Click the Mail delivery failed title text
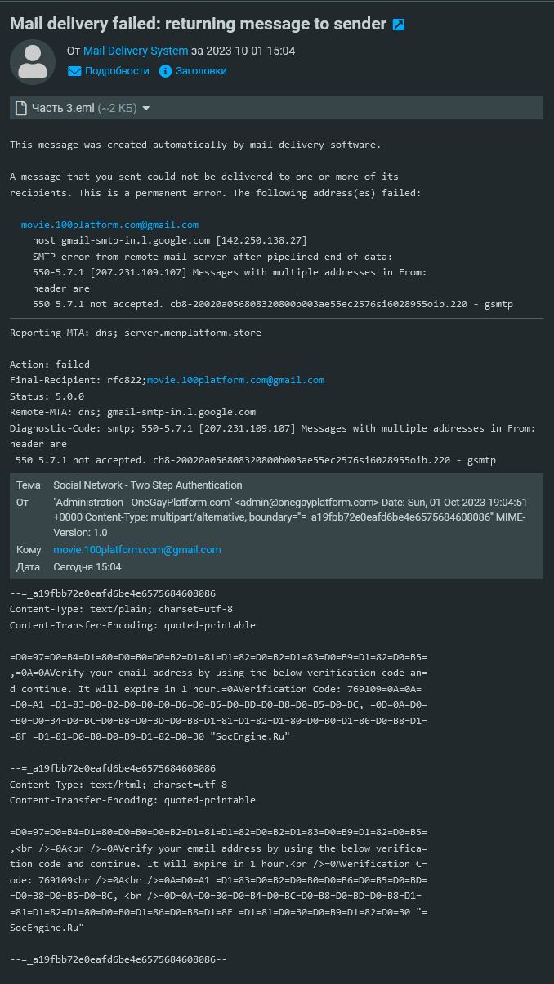The height and width of the screenshot is (984, 554). point(198,25)
